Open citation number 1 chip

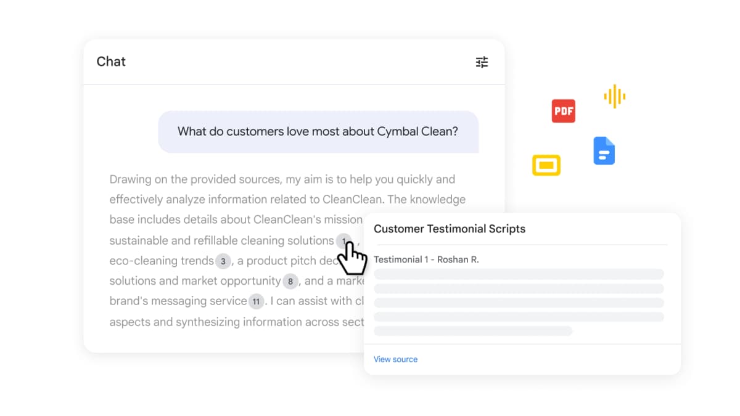(x=344, y=240)
